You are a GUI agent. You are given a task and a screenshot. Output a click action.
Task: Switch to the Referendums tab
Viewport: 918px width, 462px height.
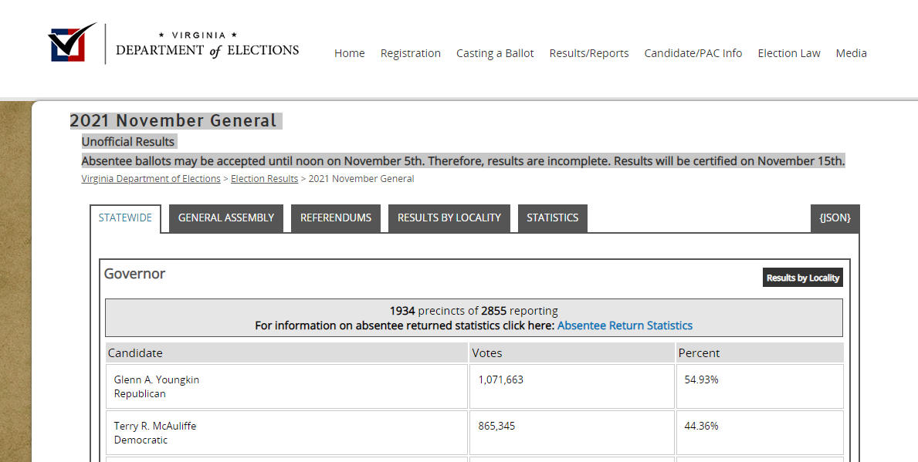click(336, 218)
